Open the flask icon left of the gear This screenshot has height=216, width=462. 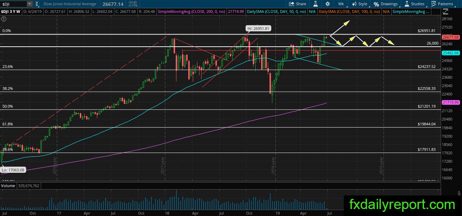point(316,4)
